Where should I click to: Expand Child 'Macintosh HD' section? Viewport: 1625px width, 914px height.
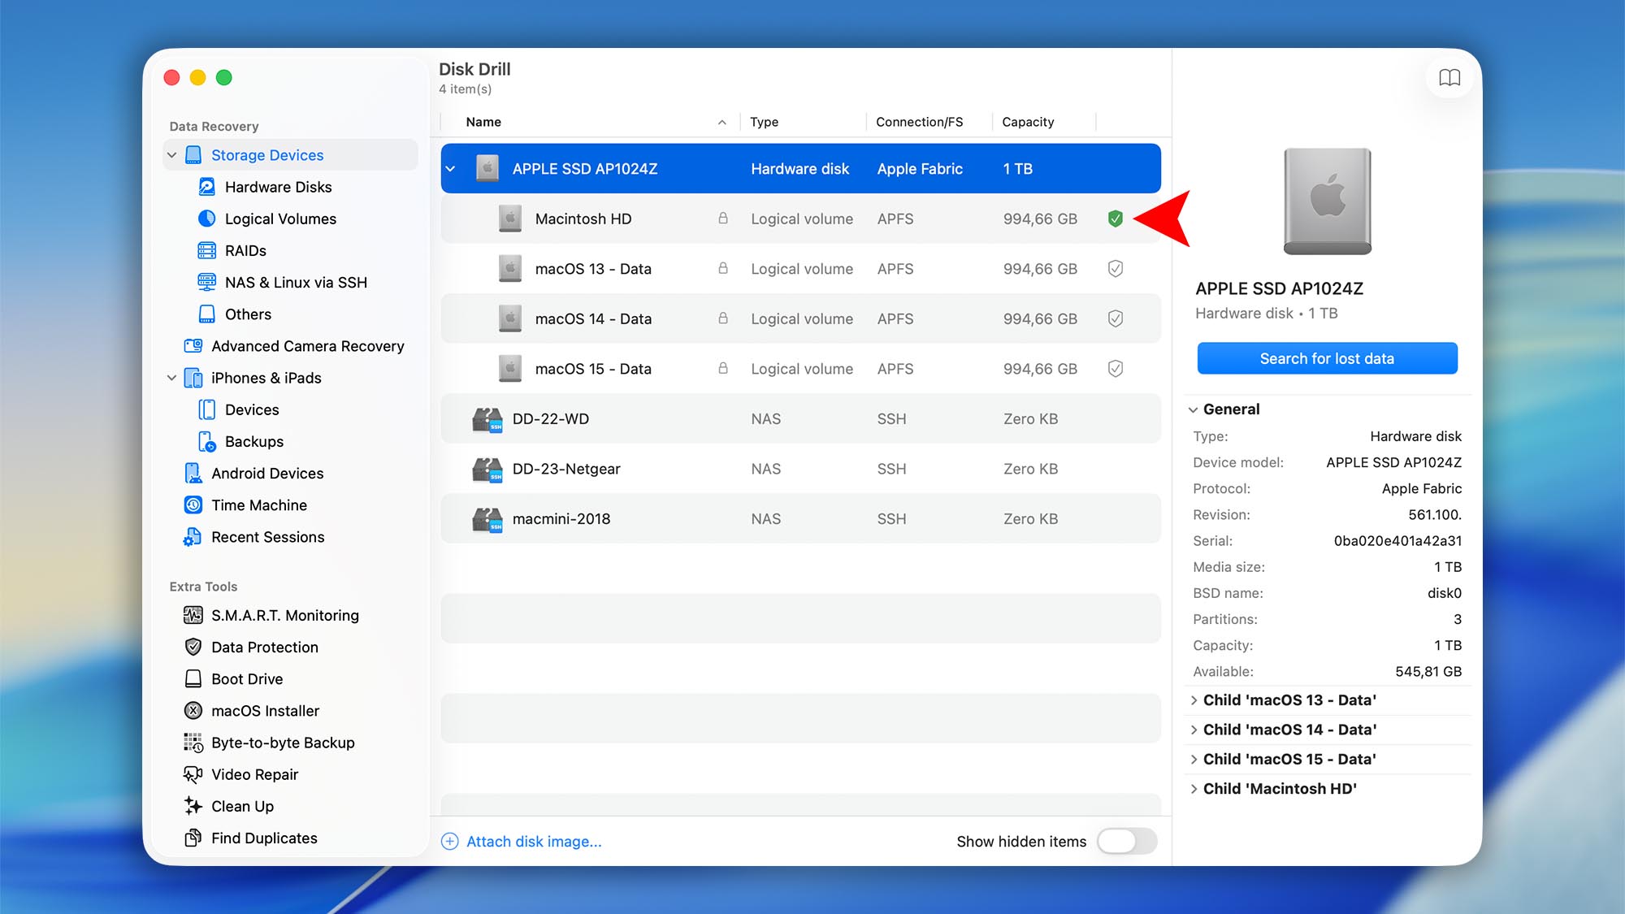point(1194,789)
